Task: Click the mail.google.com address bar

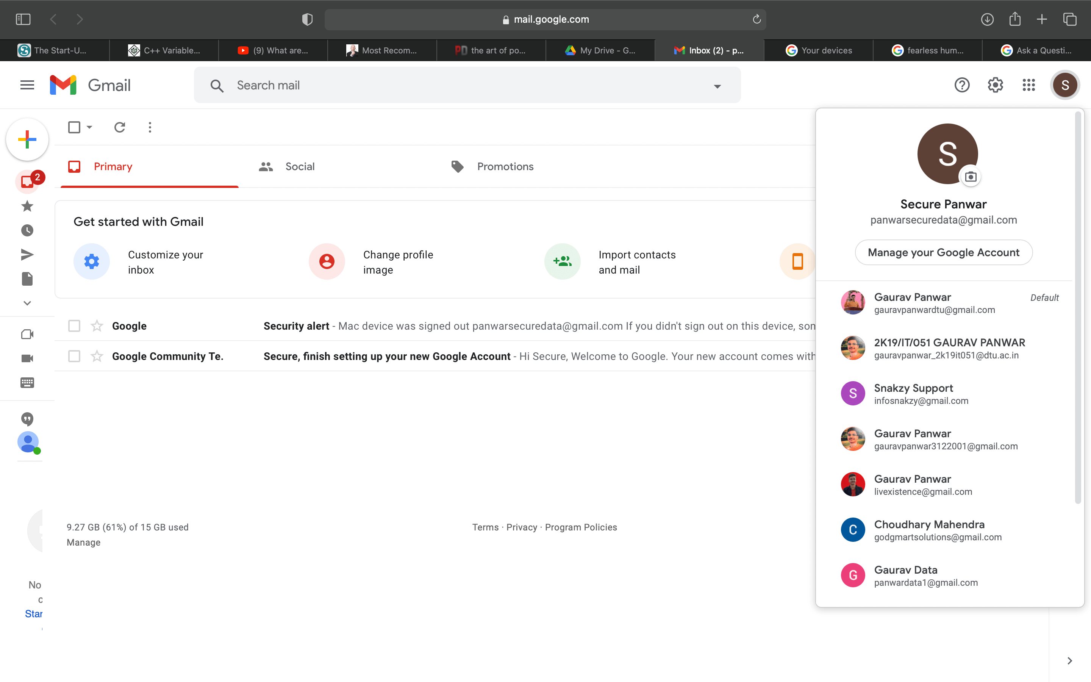Action: (545, 19)
